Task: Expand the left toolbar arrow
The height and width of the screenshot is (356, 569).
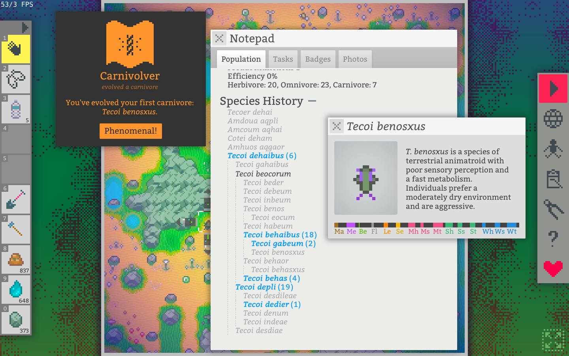Action: (25, 28)
